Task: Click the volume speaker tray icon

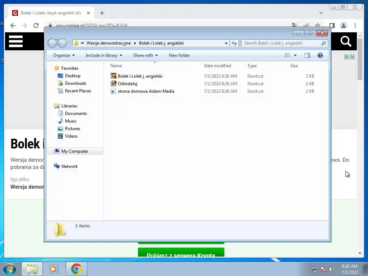Action: [331, 269]
